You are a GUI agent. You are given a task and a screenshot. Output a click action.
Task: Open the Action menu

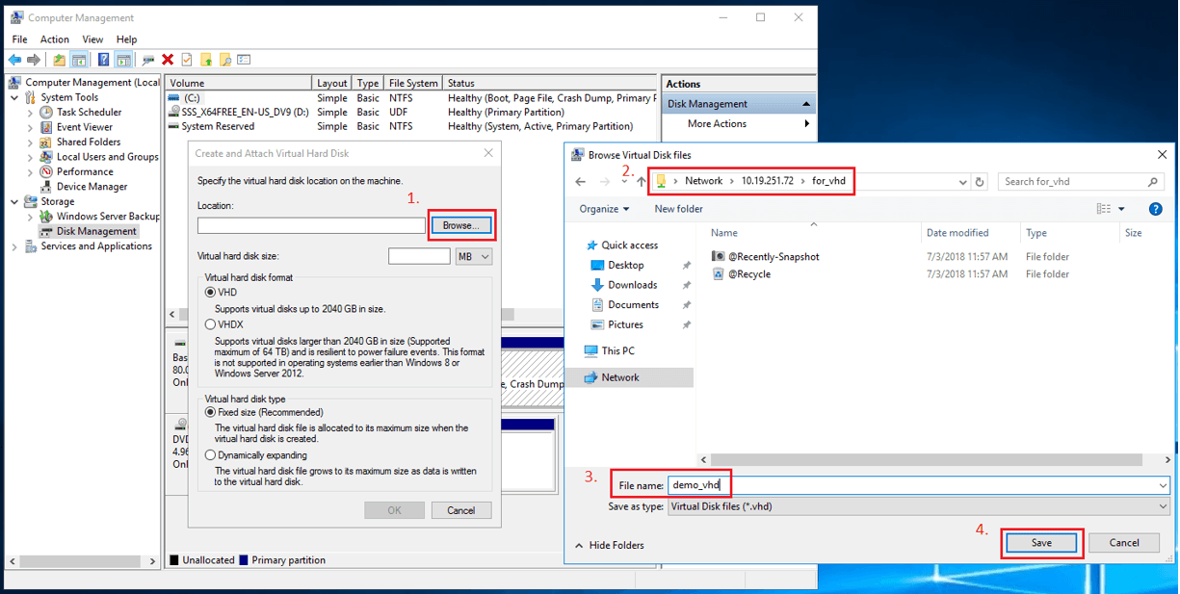(x=54, y=39)
